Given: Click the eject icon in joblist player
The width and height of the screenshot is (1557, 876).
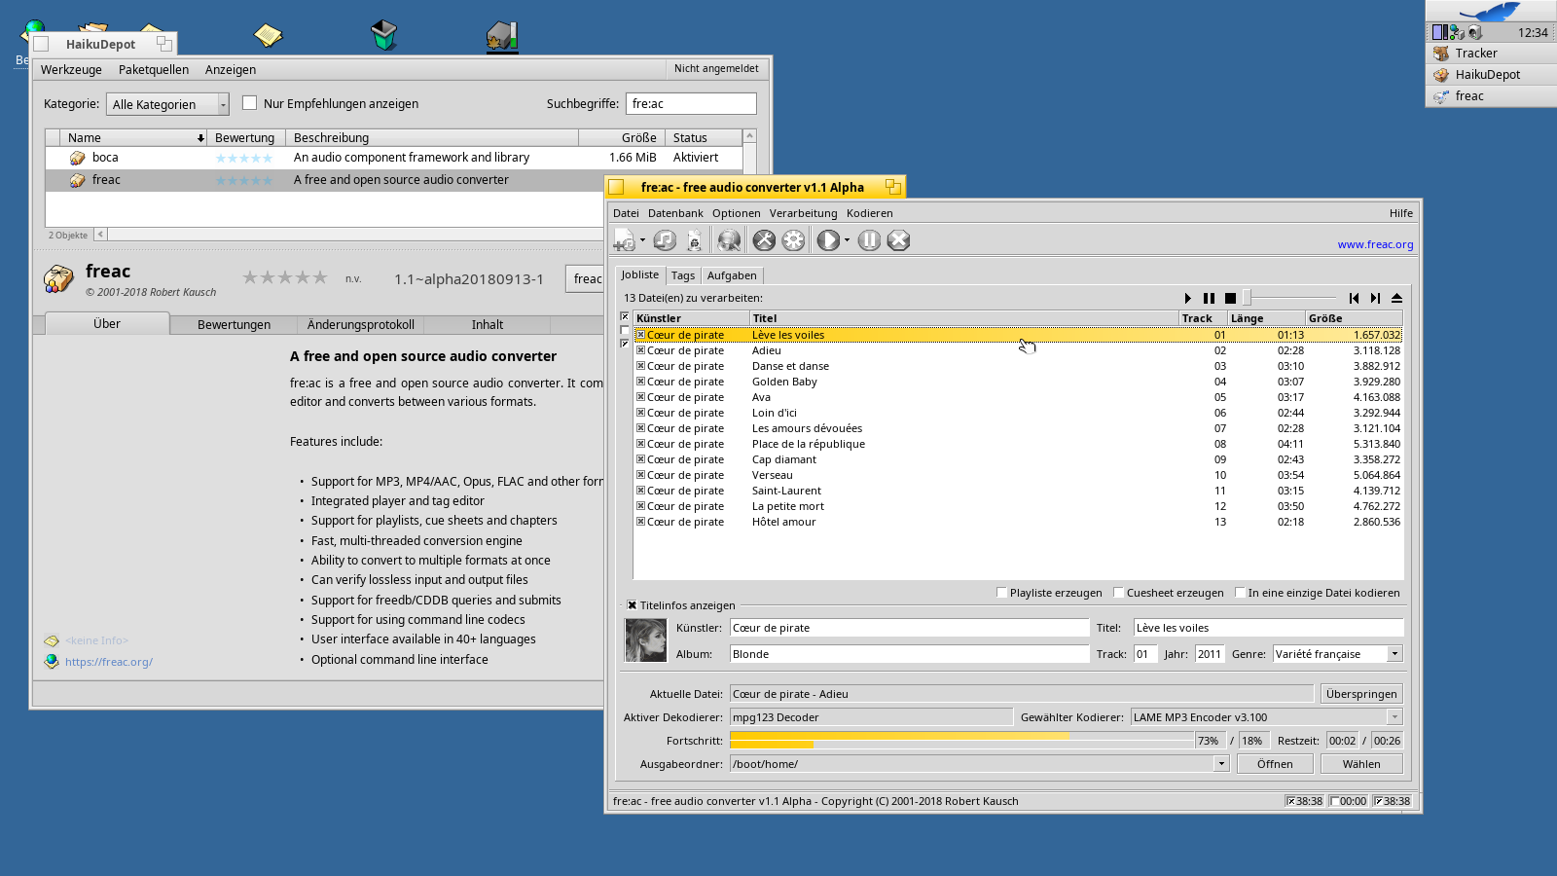Looking at the screenshot, I should click(x=1396, y=298).
